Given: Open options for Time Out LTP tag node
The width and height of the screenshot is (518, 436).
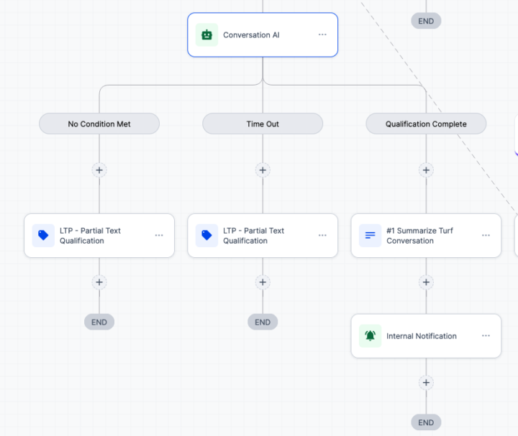Looking at the screenshot, I should (322, 236).
